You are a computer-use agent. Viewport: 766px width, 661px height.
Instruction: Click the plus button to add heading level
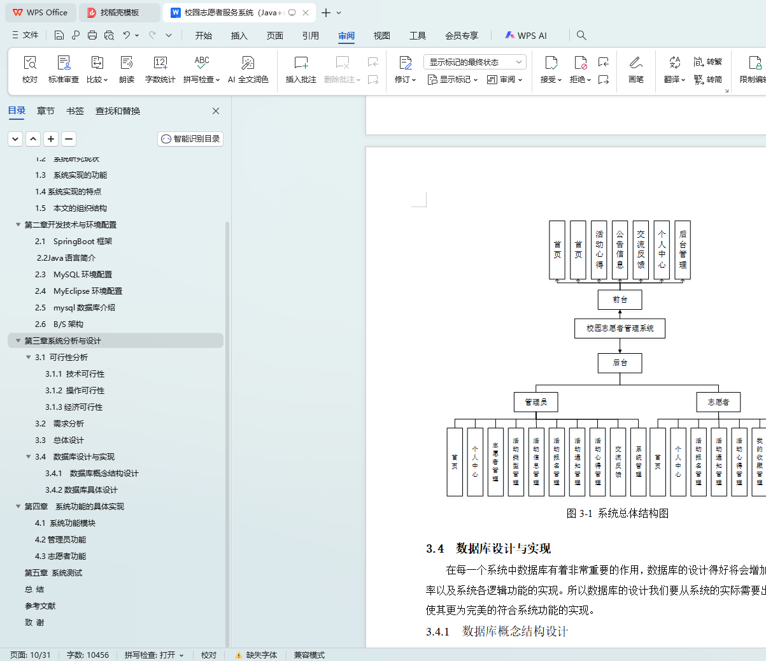[x=51, y=138]
